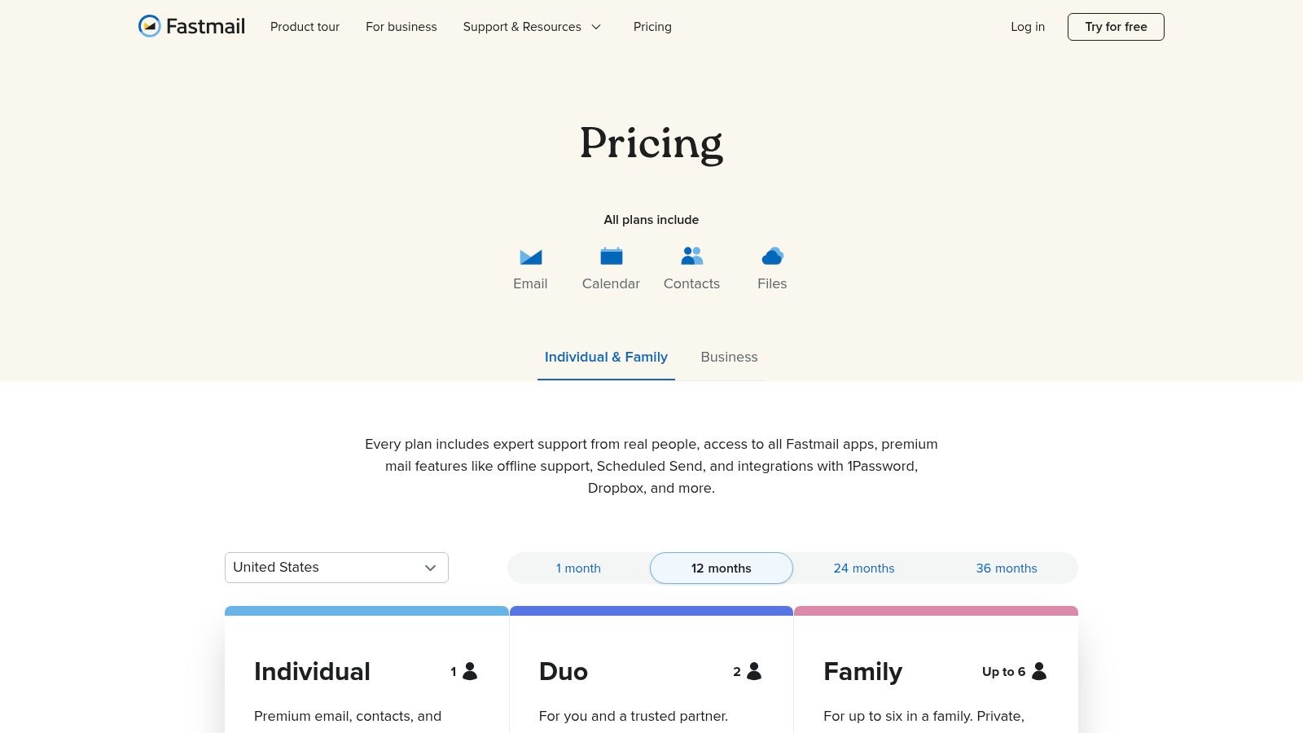
Task: Open the country selector chevron
Action: (x=430, y=568)
